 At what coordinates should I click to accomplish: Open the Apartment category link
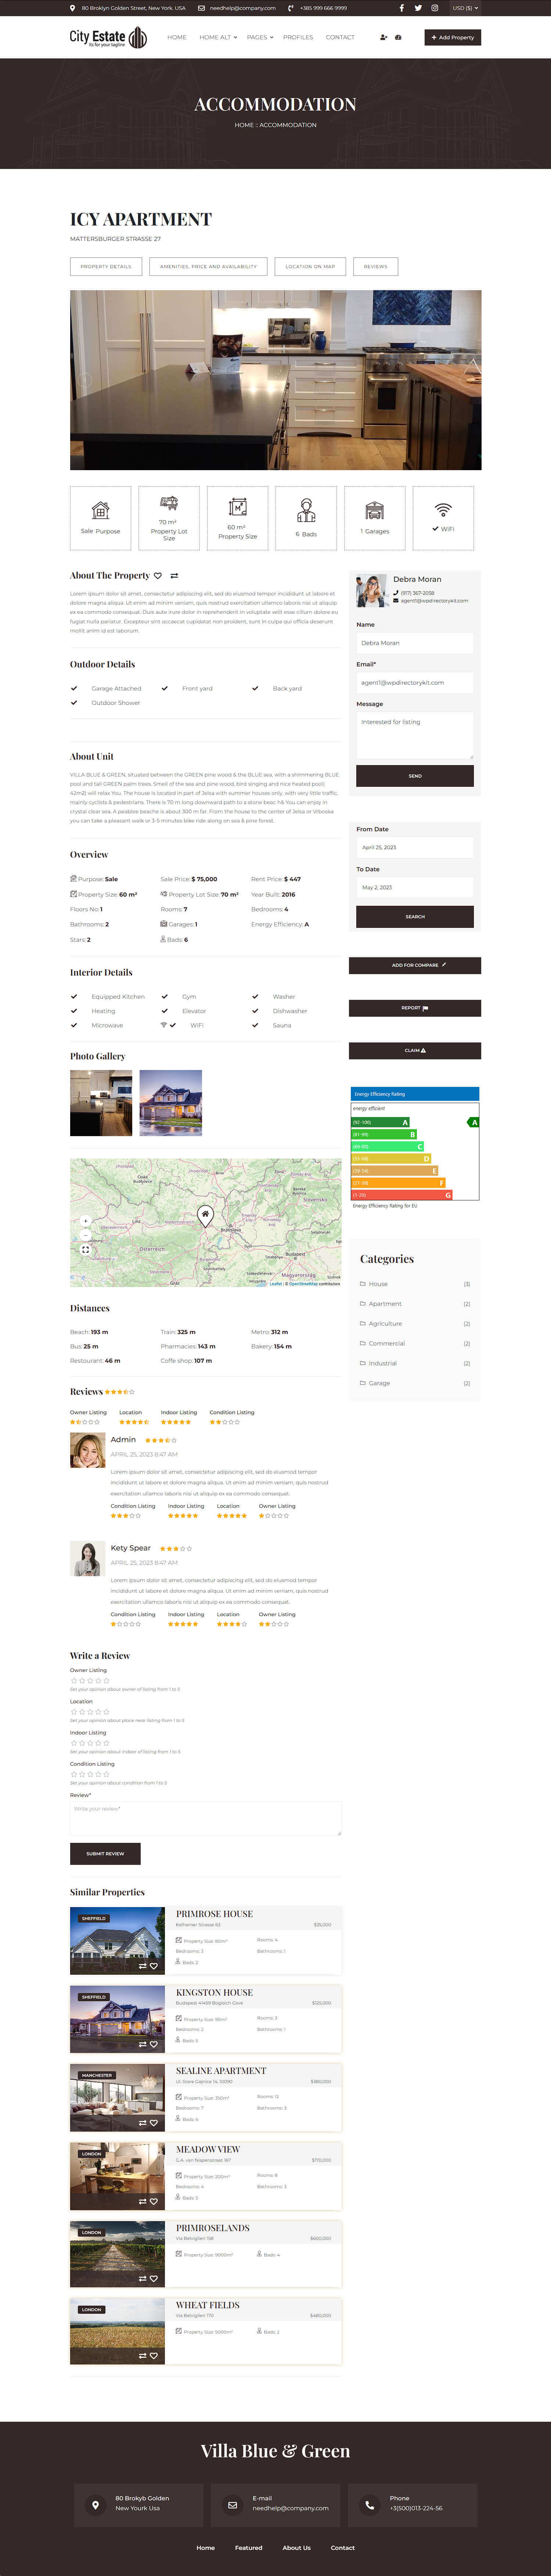coord(385,1304)
